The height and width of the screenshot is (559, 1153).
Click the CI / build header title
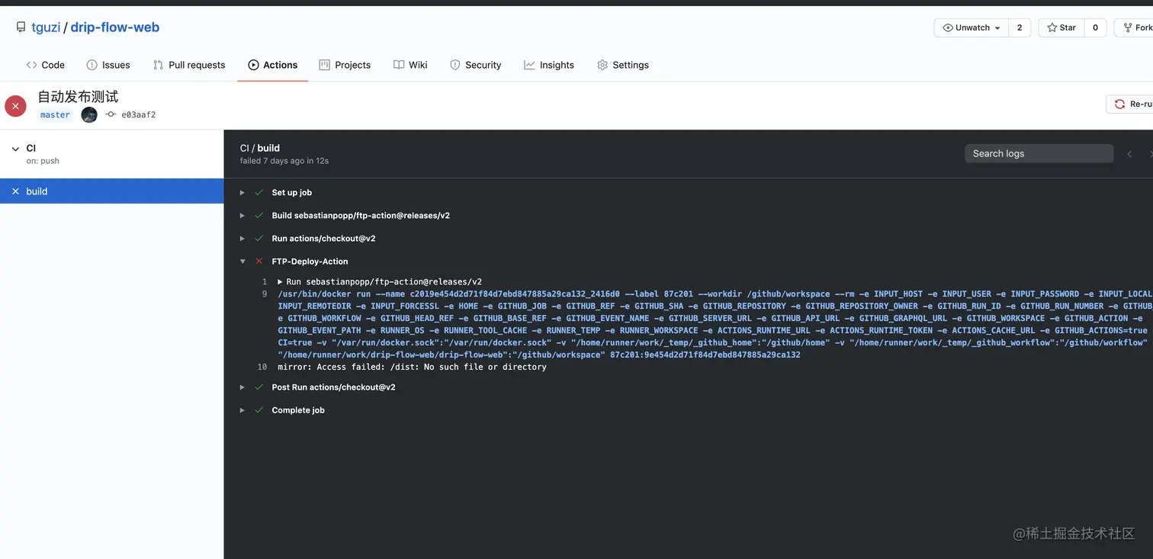(260, 148)
